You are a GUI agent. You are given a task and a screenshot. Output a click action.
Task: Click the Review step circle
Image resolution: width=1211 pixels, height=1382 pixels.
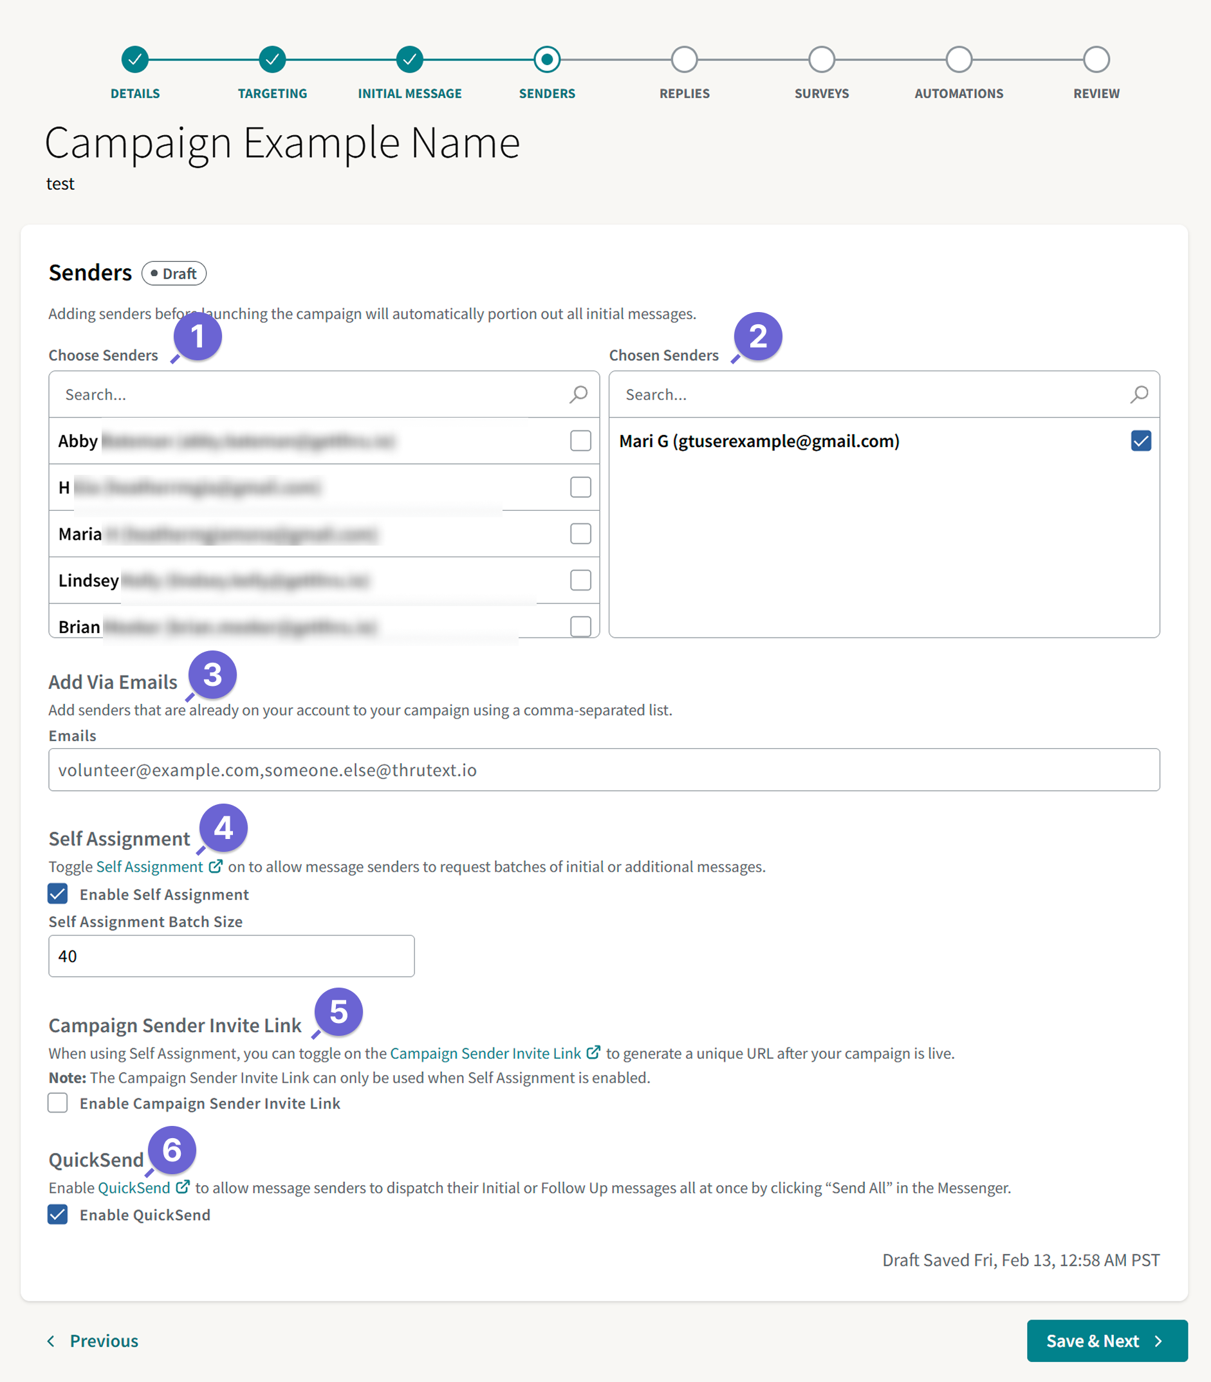[x=1096, y=59]
